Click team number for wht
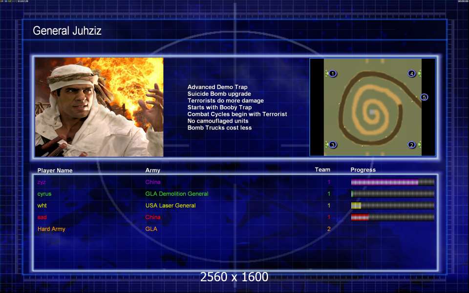Viewport: 469px width, 293px height. (329, 206)
